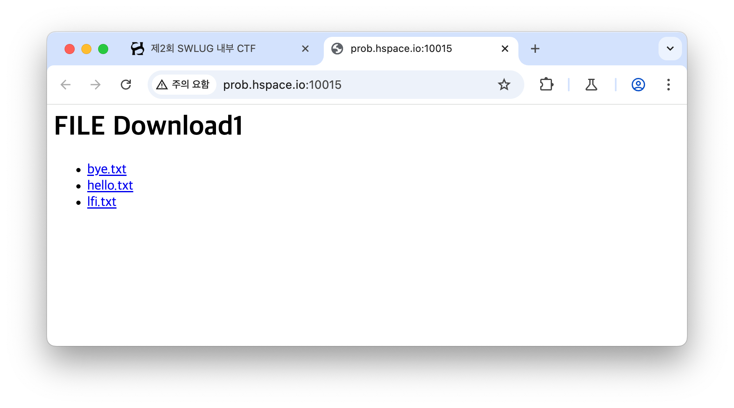
Task: Download the bye.txt file
Action: [107, 169]
